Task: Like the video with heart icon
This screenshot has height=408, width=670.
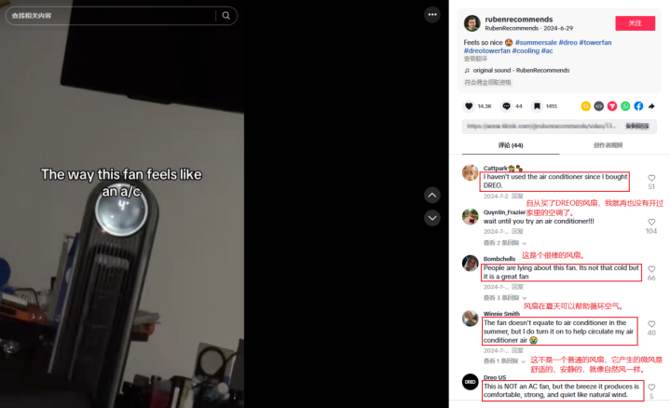Action: pos(469,106)
